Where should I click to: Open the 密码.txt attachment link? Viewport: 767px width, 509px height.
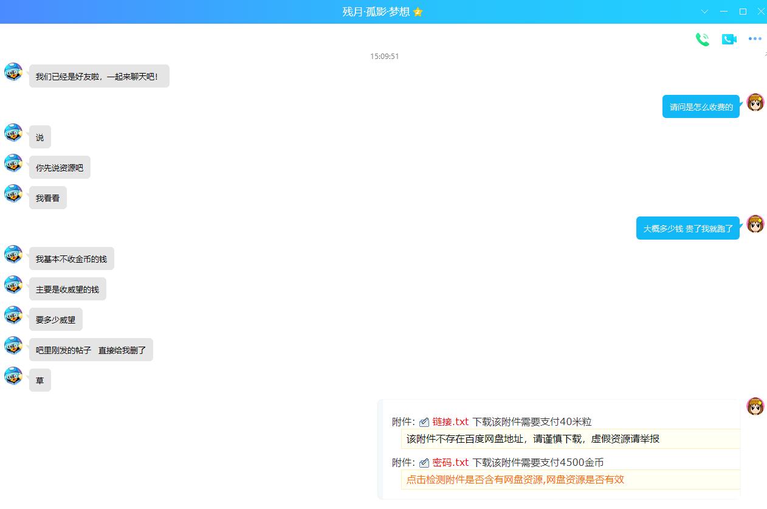click(450, 462)
